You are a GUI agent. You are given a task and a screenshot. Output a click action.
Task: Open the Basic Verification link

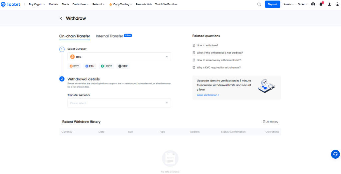208,95
